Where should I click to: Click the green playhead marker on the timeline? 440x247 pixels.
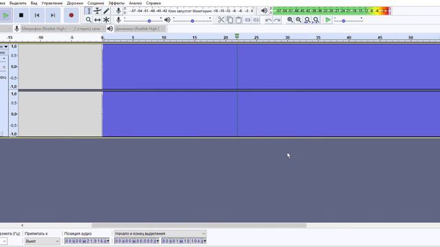237,36
